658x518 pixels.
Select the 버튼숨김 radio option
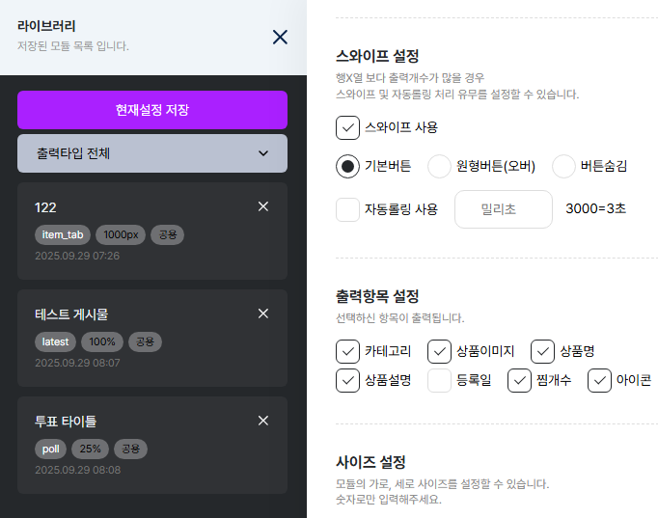pos(564,166)
